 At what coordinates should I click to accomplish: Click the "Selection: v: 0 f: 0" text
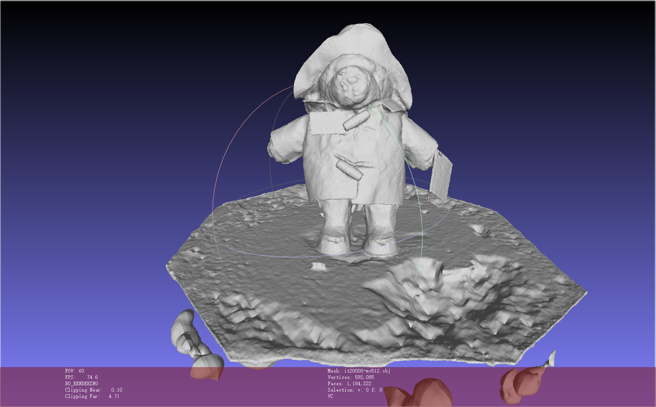355,390
